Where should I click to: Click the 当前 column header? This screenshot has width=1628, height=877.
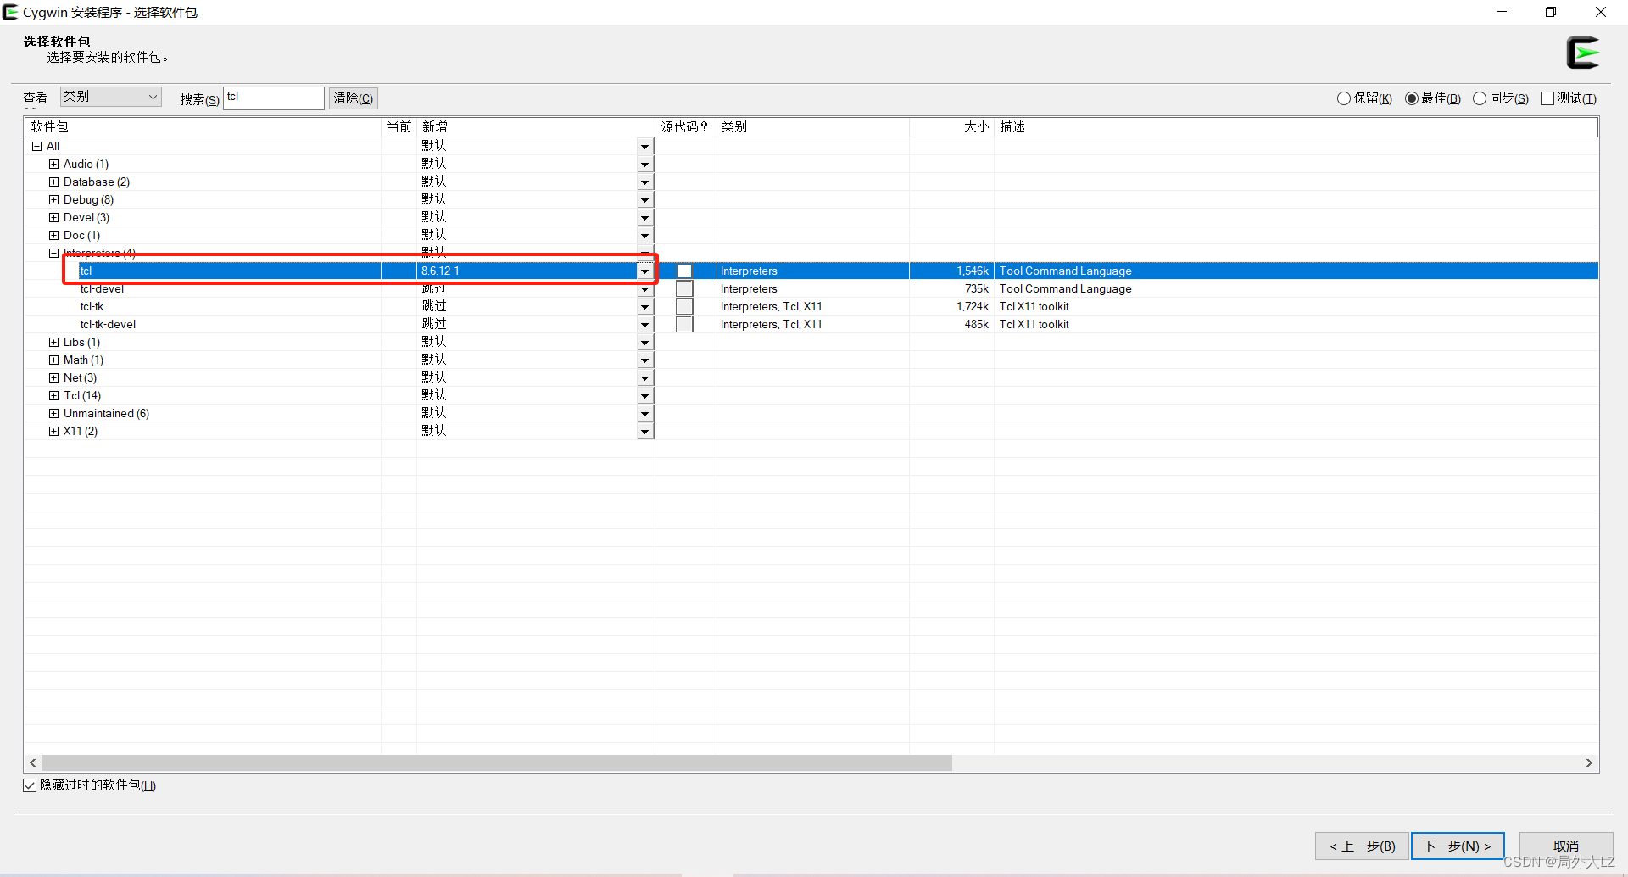click(x=399, y=127)
